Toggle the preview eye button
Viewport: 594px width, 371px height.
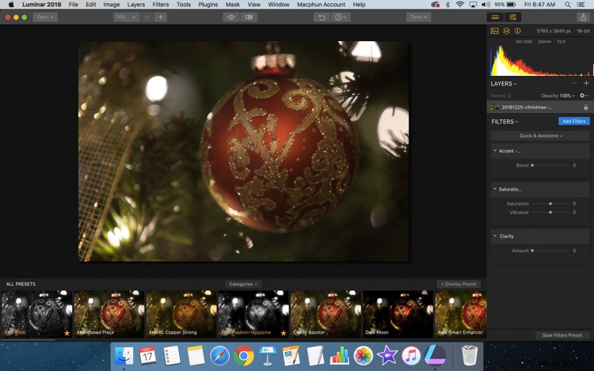[x=231, y=17]
